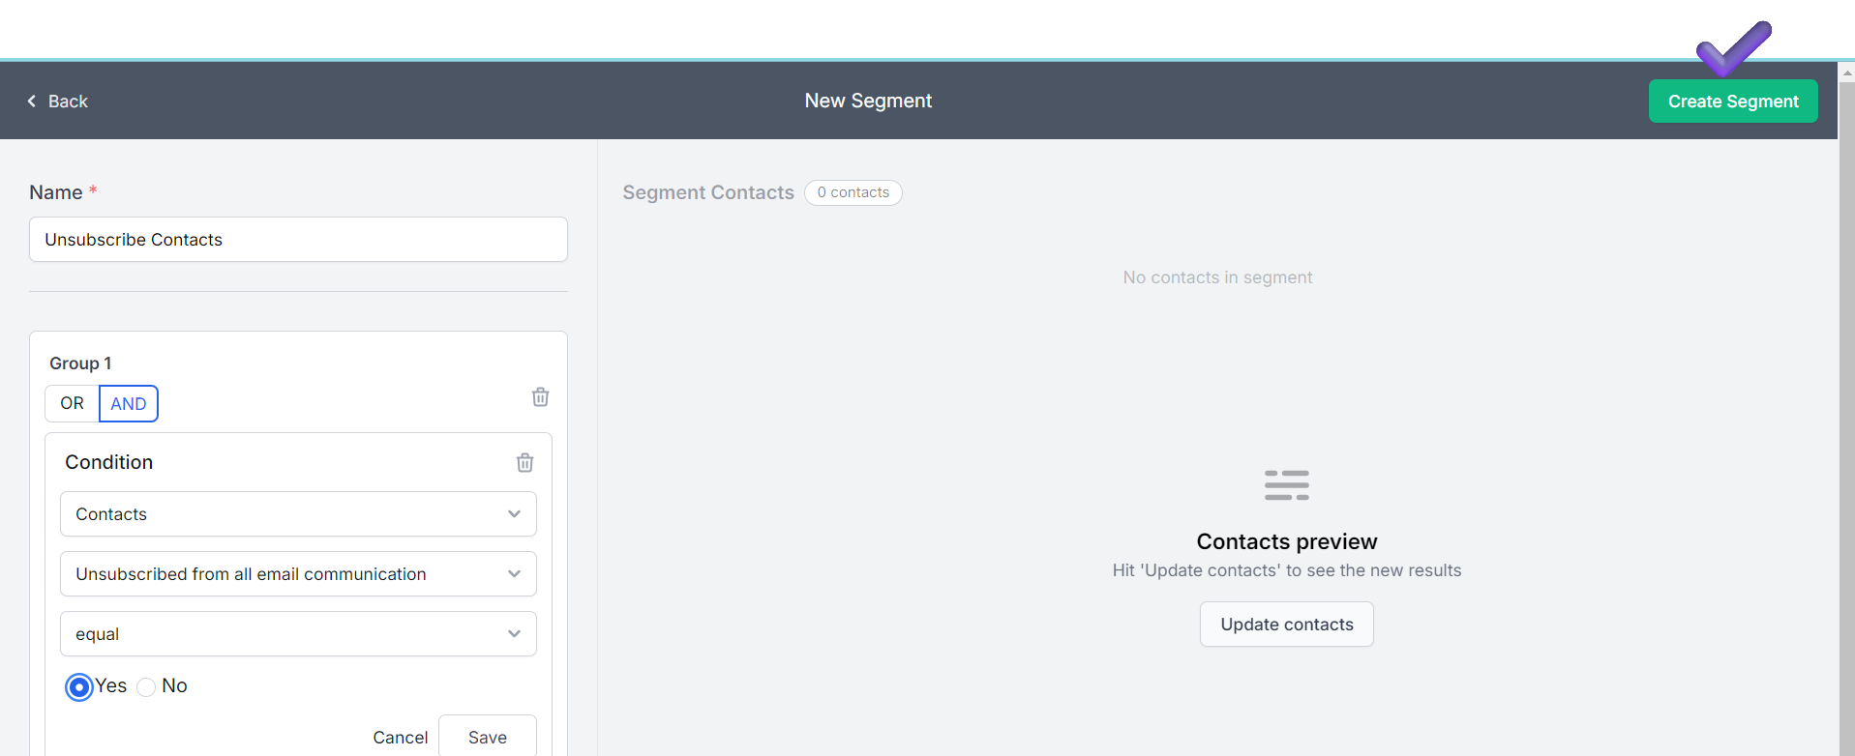Screen dimensions: 1855x756
Task: Save the condition
Action: [x=488, y=737]
